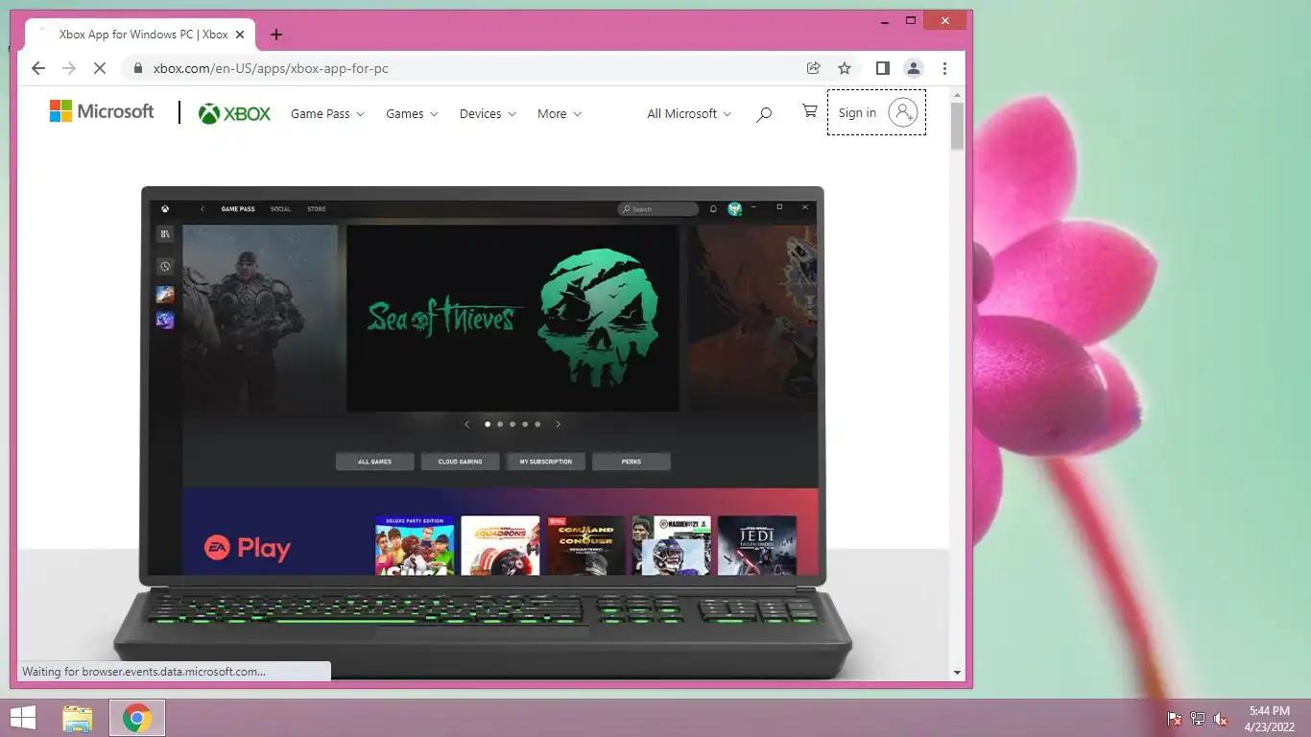Click Chrome taskbar icon
The image size is (1311, 737).
coord(137,718)
